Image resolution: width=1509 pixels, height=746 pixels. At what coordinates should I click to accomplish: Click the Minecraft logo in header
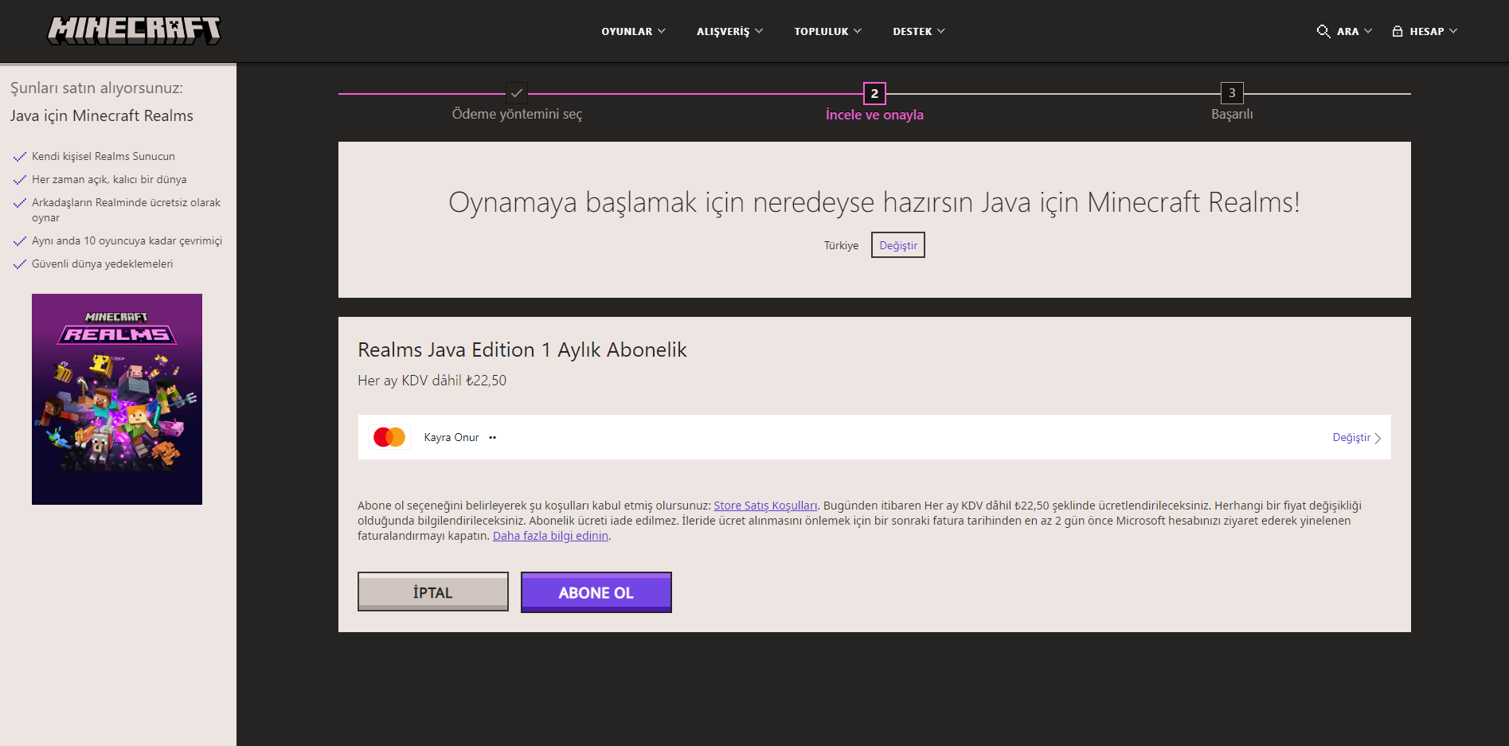[134, 30]
